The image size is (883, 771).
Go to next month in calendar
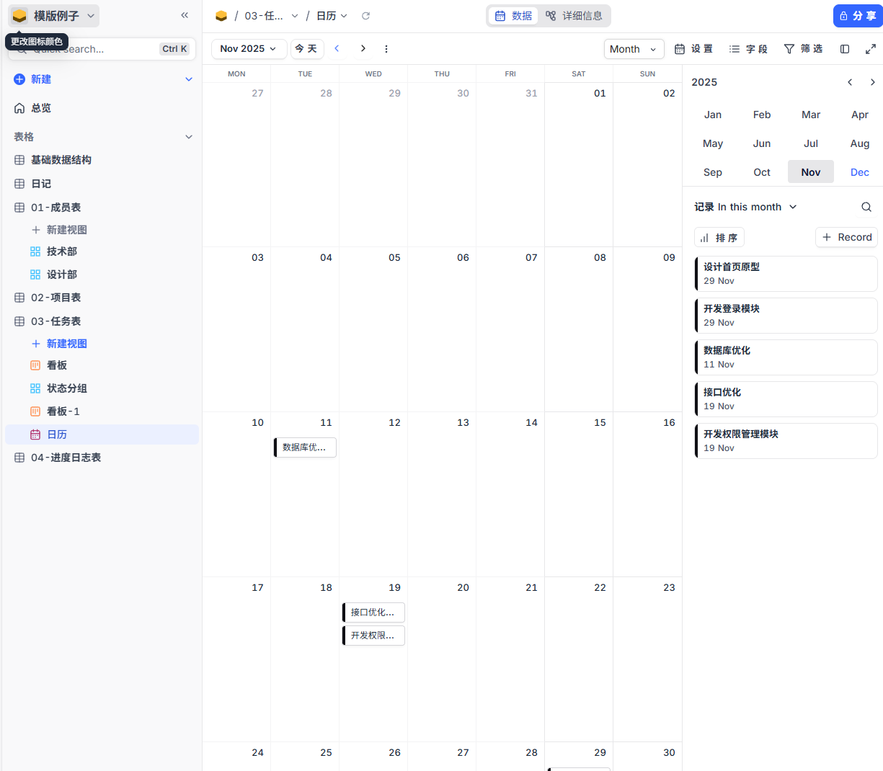[363, 48]
